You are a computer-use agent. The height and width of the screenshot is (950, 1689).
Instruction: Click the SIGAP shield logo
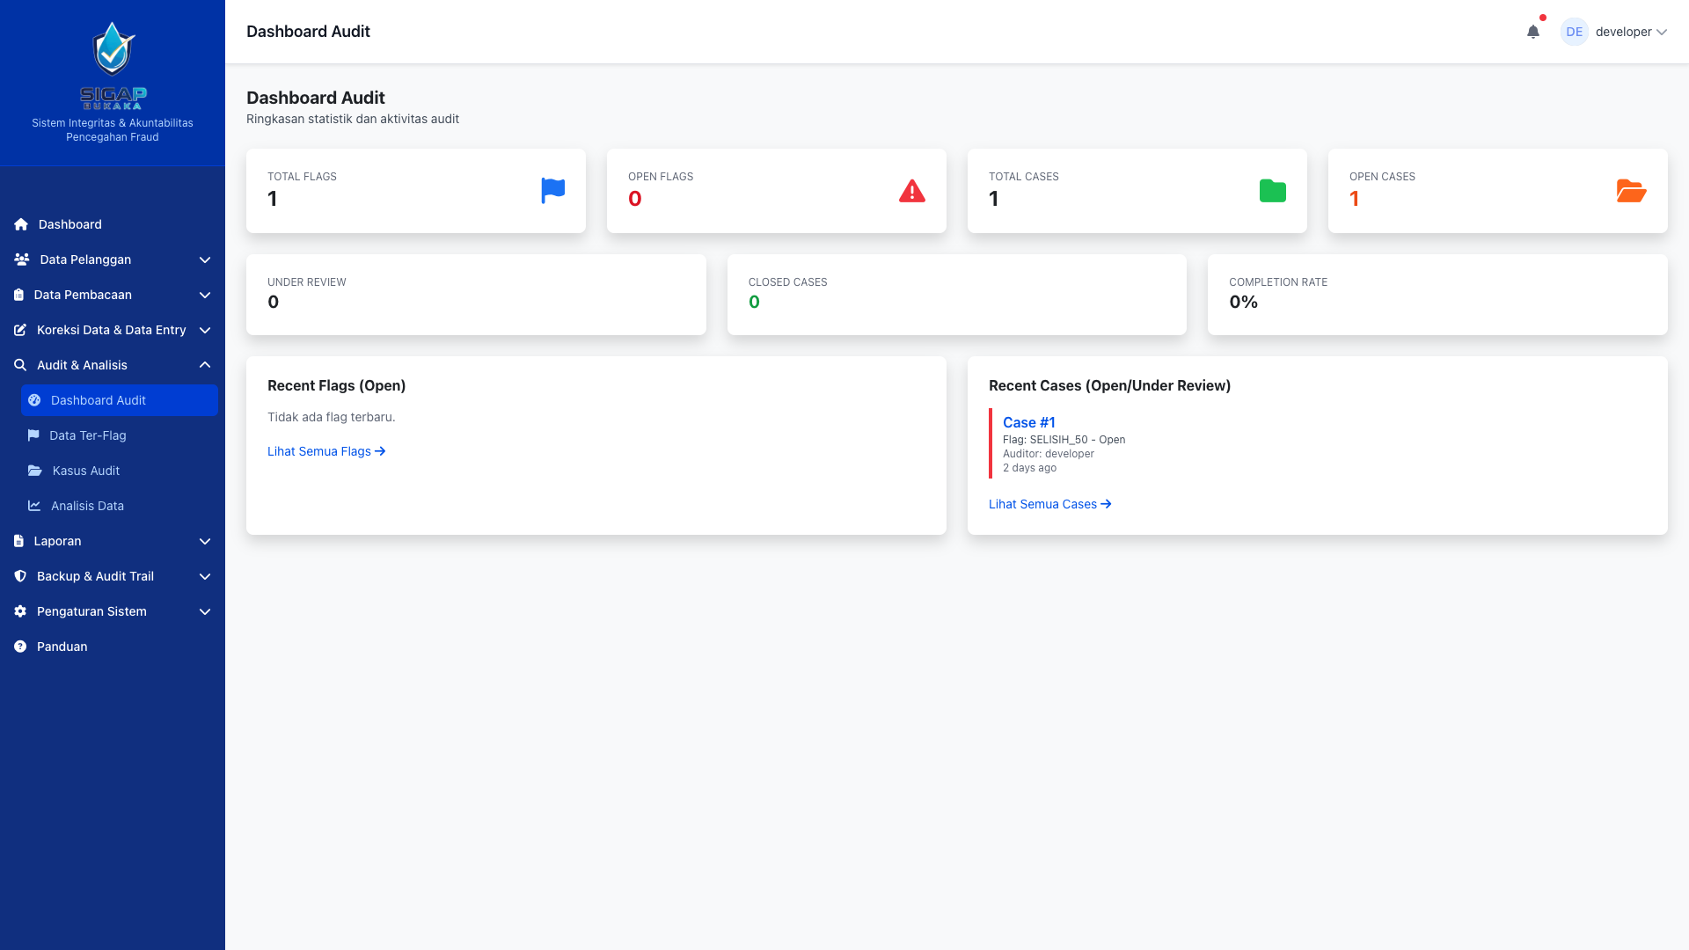pyautogui.click(x=113, y=49)
